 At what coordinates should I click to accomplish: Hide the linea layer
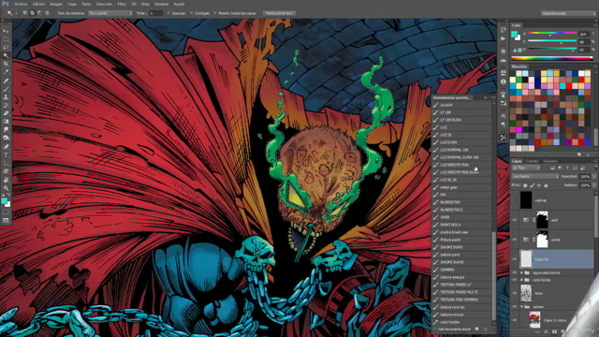pyautogui.click(x=514, y=293)
